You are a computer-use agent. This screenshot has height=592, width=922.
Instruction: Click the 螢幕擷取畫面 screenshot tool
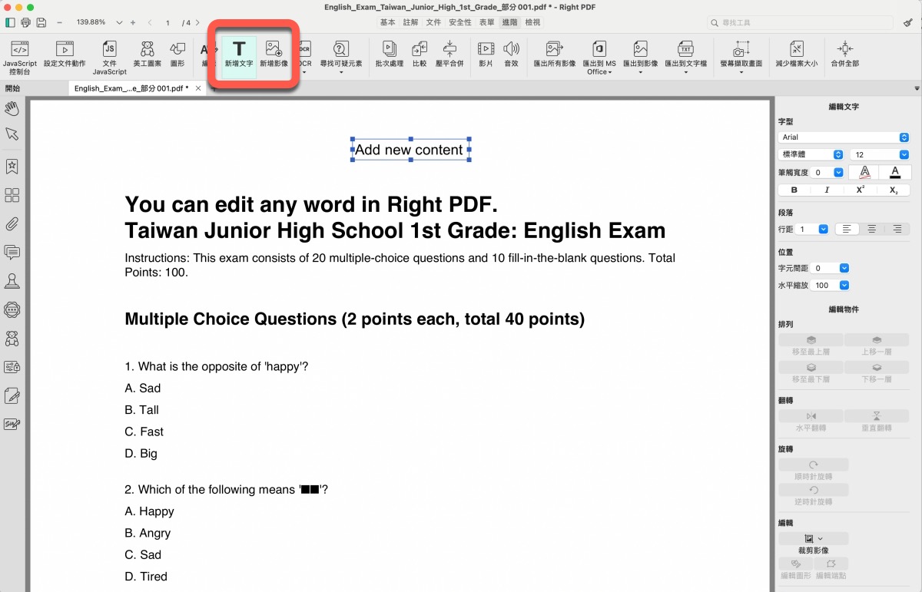[741, 58]
